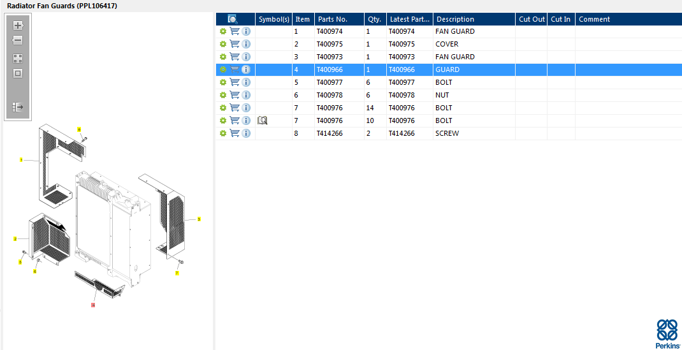Click latest part T414266
682x350 pixels.
click(402, 133)
